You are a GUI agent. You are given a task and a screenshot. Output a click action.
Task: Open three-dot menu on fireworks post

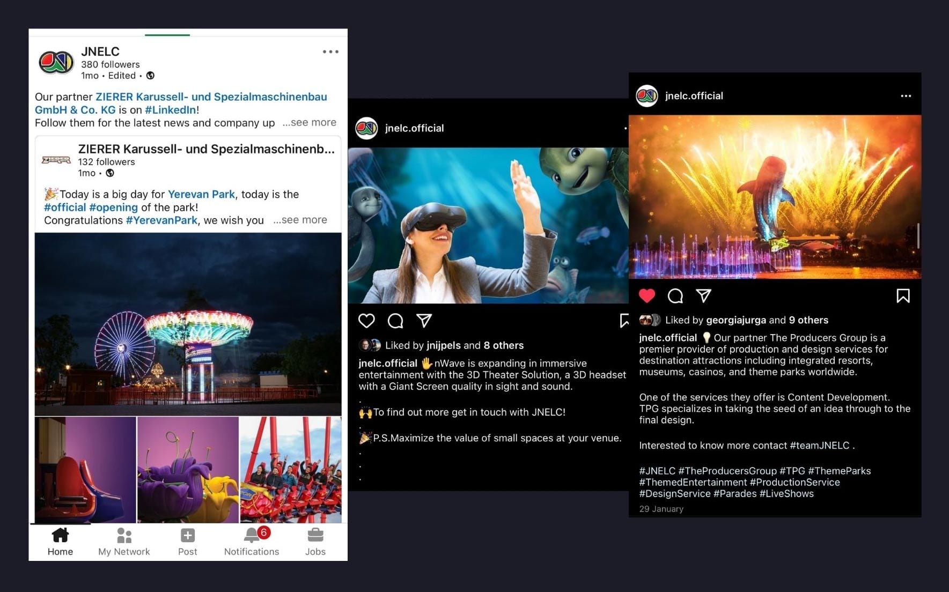click(x=906, y=96)
